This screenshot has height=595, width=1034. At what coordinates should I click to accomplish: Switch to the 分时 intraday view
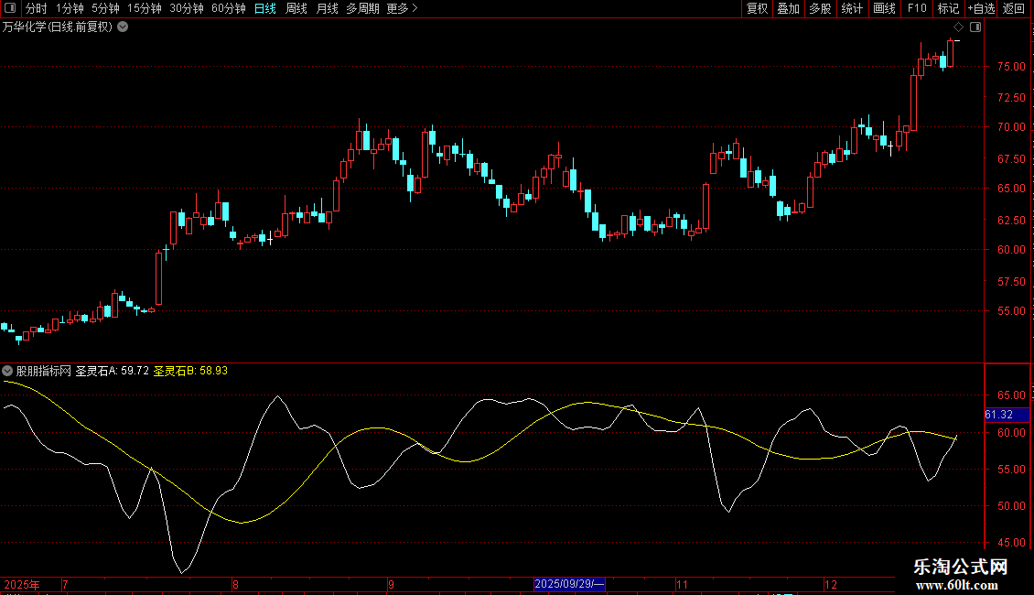[x=37, y=8]
